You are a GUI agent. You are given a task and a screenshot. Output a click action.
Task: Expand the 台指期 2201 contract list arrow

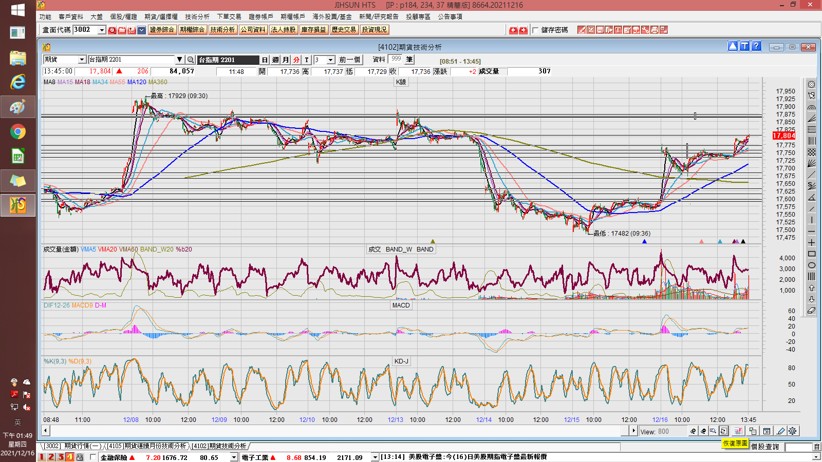180,60
